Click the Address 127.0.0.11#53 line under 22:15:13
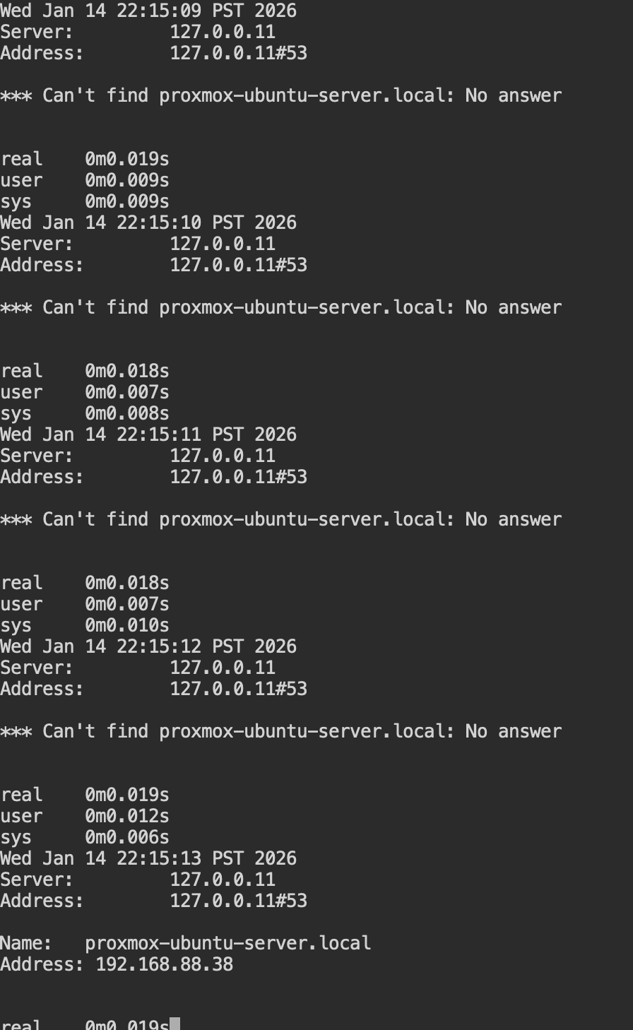The height and width of the screenshot is (1030, 633). point(153,901)
